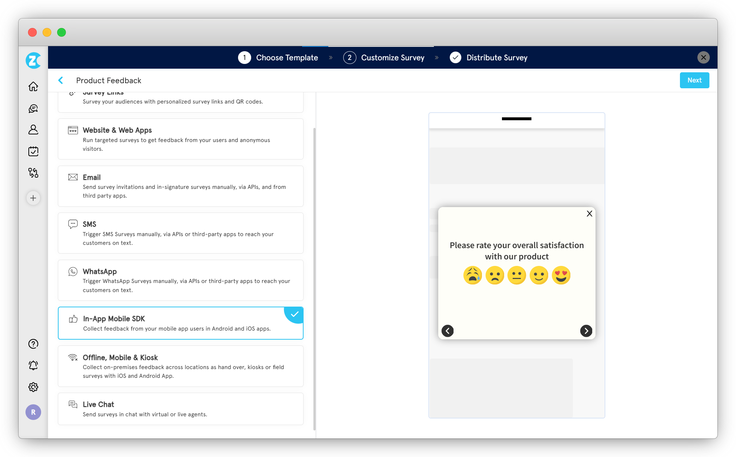The image size is (736, 457).
Task: Go back with the blue chevron arrow
Action: tap(61, 80)
